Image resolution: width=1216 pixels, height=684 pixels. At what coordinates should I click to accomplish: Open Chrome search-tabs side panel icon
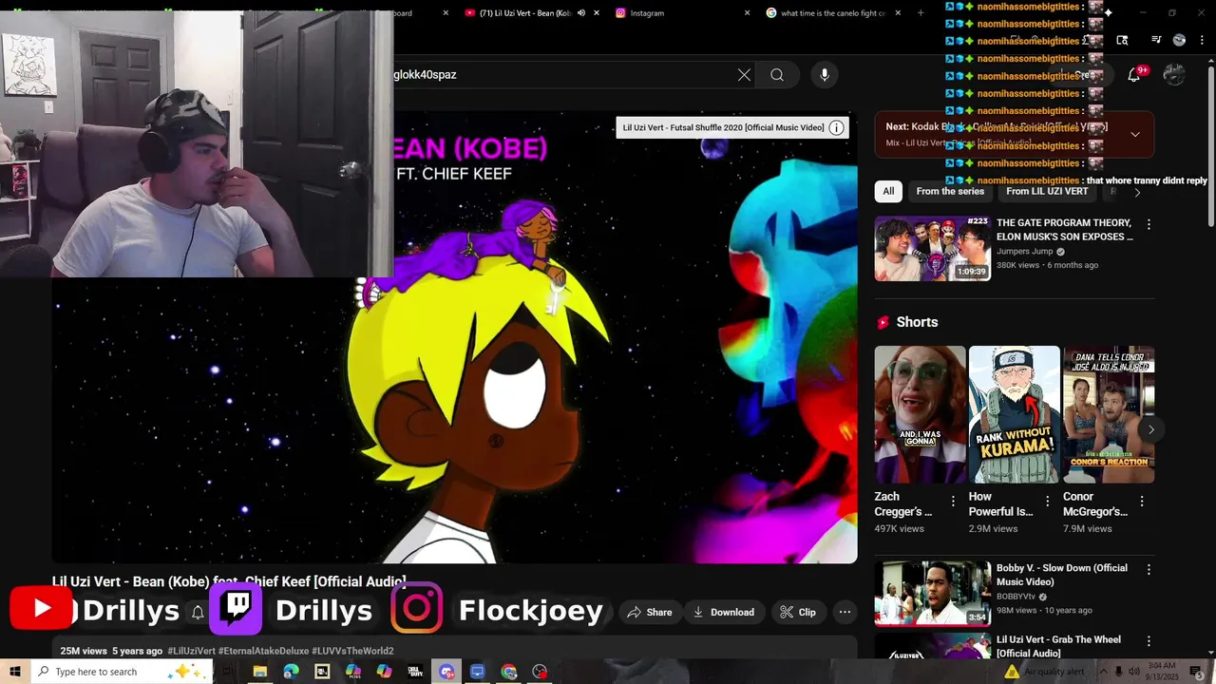(1122, 40)
